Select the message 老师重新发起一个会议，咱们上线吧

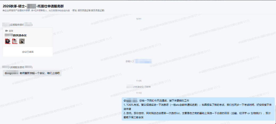click(32, 73)
